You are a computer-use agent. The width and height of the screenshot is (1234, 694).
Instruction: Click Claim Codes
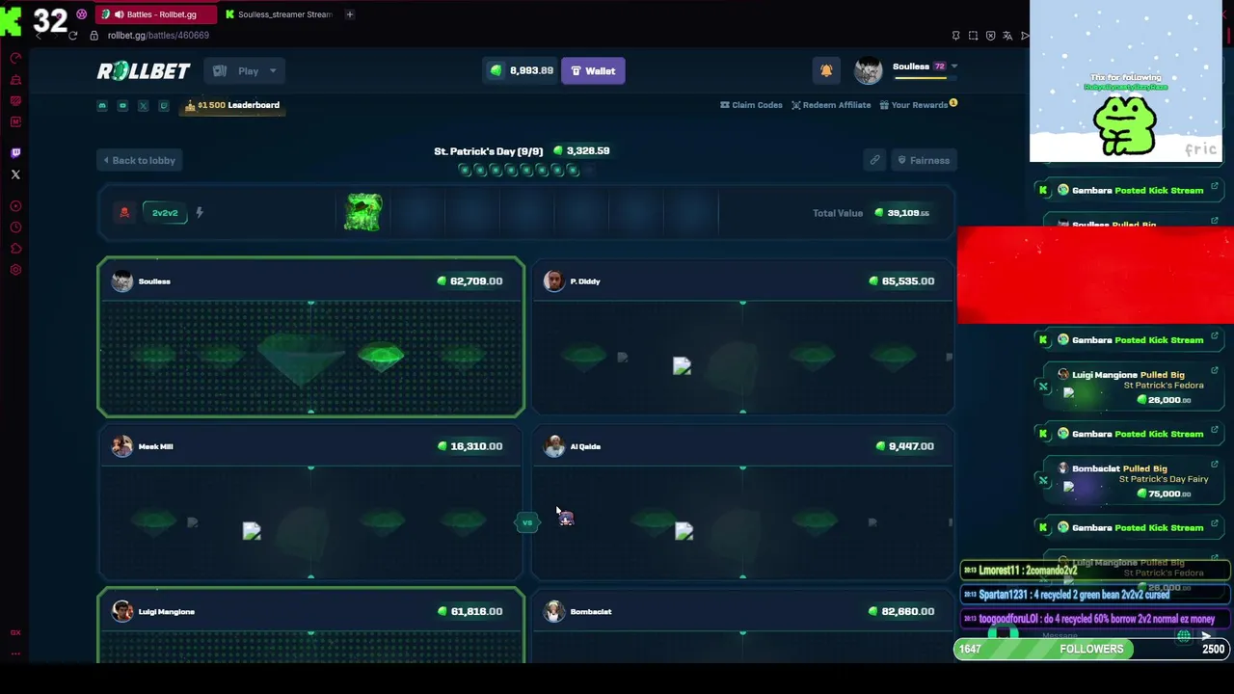(x=751, y=105)
